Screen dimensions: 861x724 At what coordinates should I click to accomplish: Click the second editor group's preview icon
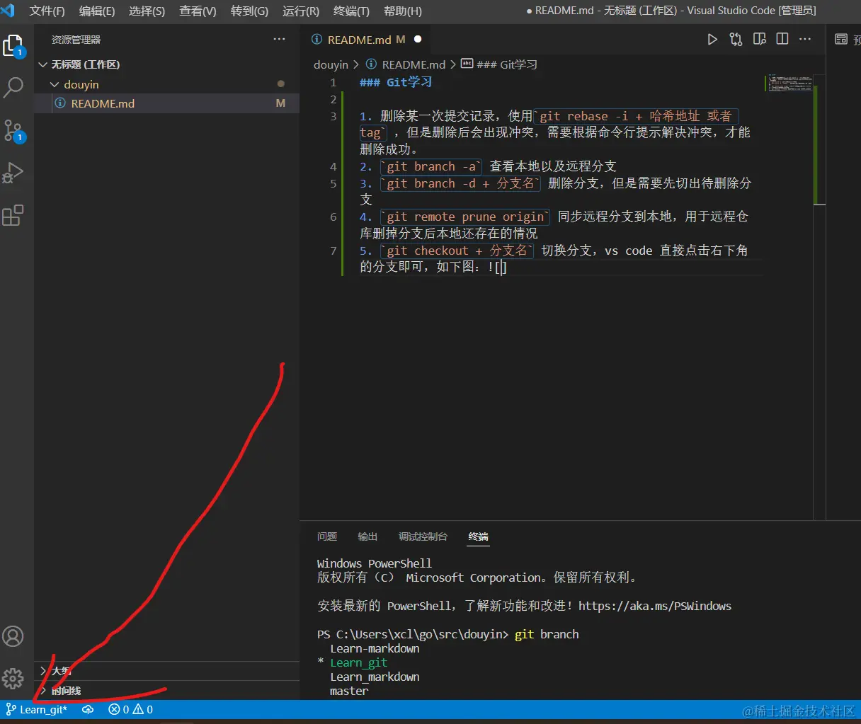[x=841, y=39]
